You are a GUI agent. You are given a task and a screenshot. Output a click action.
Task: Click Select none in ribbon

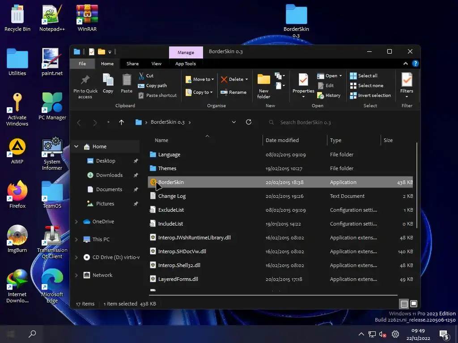click(x=367, y=86)
